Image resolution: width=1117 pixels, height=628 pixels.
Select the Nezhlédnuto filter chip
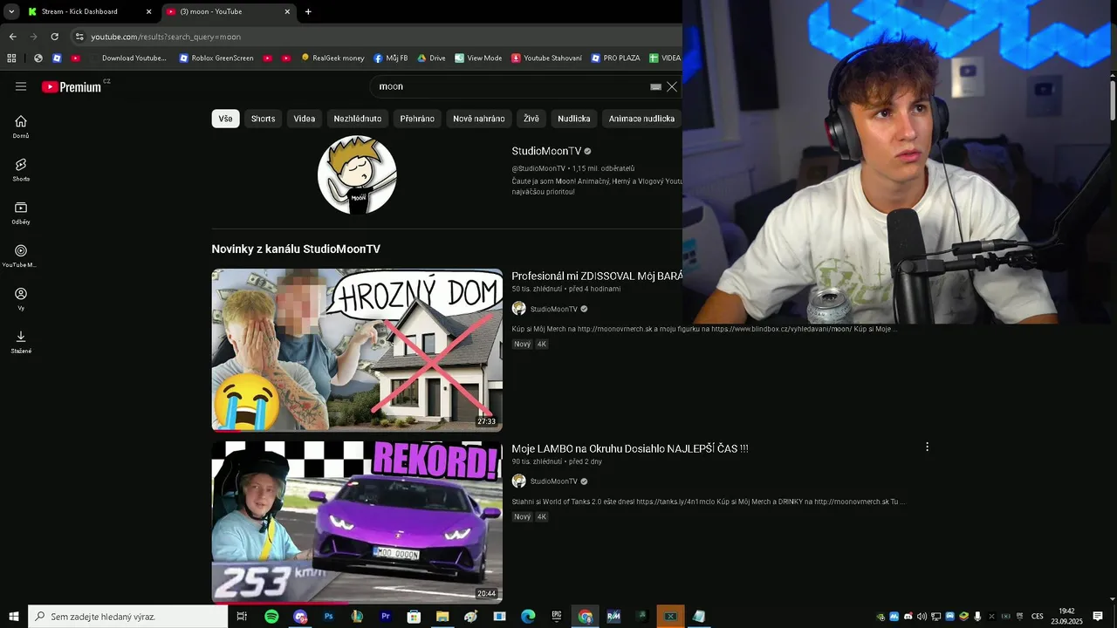(x=358, y=119)
